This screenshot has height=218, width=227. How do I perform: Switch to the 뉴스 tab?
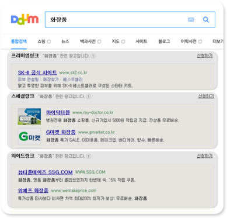click(65, 41)
